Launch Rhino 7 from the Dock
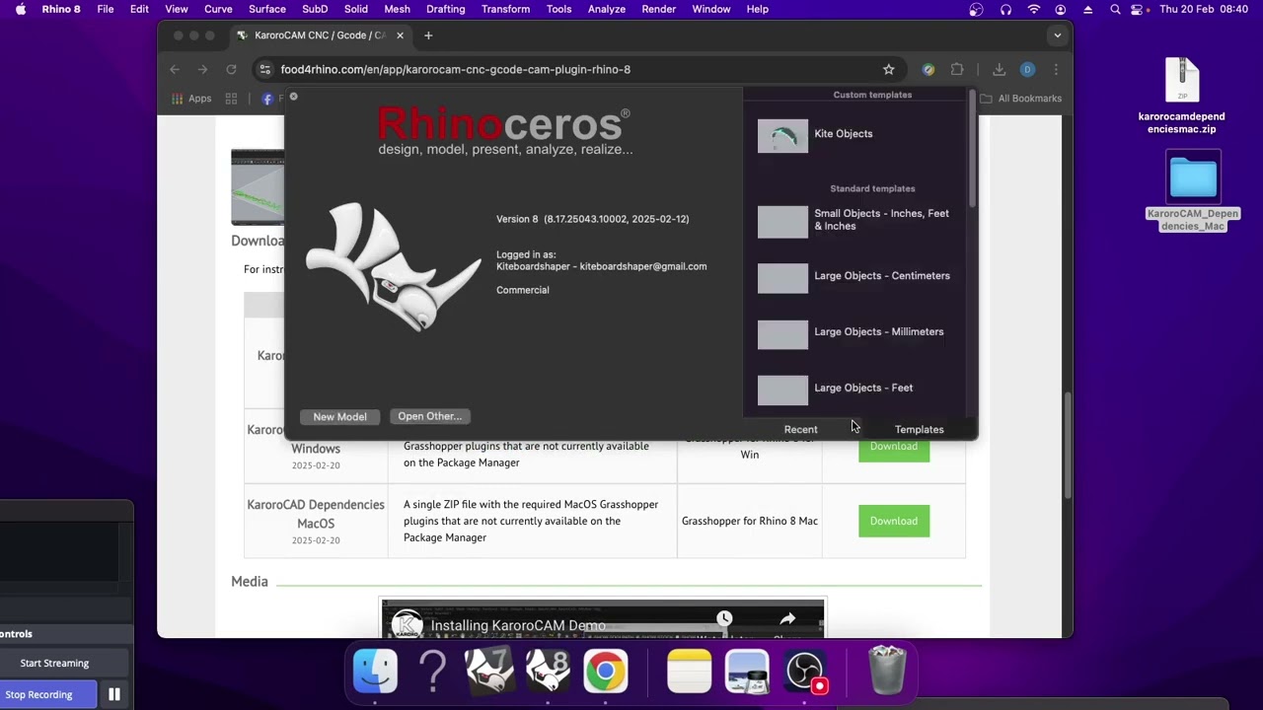Screen dimensions: 1263x710 490,672
